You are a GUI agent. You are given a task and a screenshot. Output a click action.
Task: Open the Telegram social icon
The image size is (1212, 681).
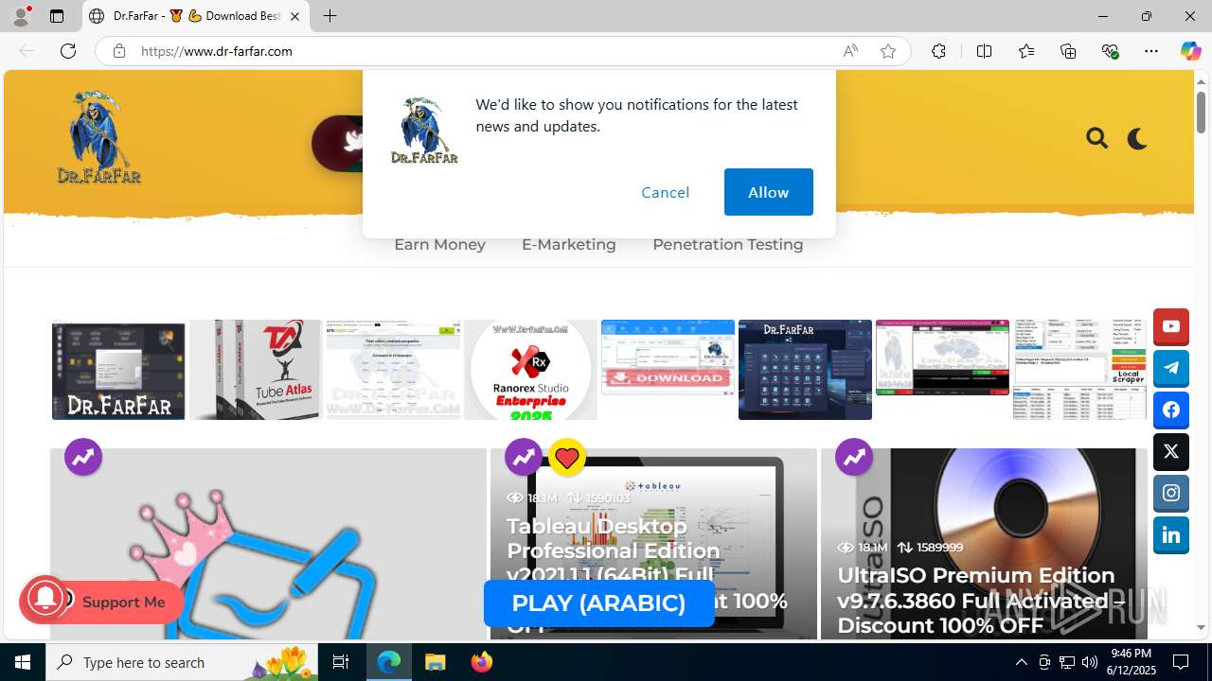pos(1171,368)
